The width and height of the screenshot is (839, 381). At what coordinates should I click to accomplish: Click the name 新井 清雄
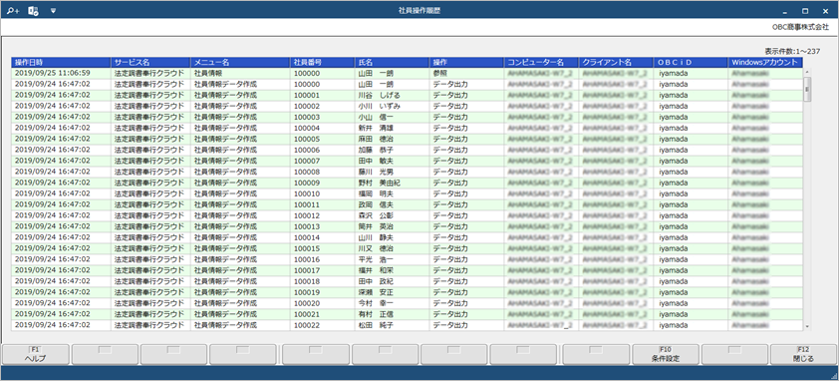(376, 128)
